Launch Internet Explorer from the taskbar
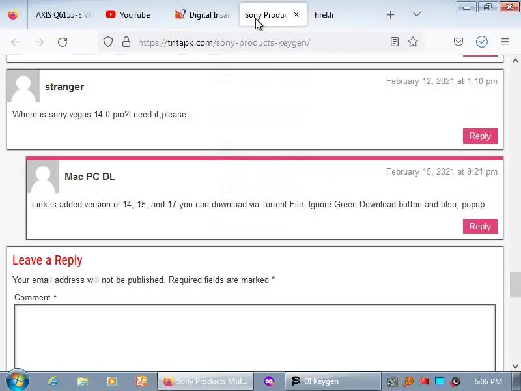521x391 pixels. 53,381
